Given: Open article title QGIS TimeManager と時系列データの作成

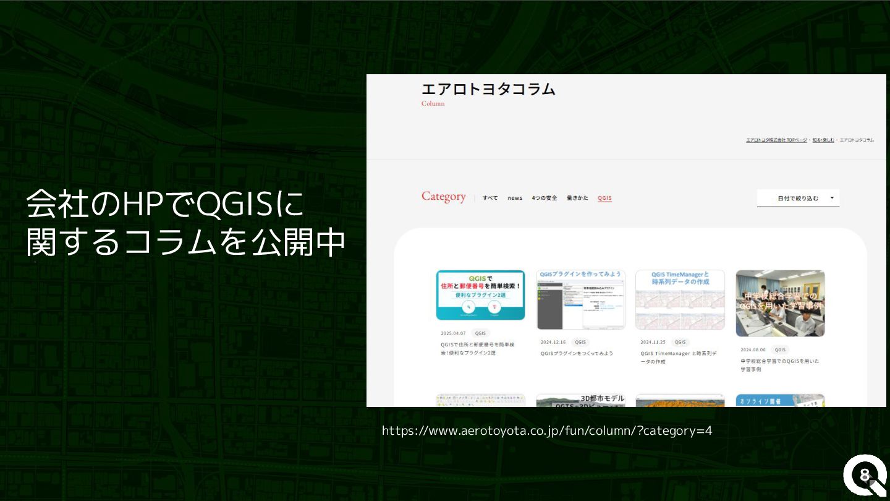Looking at the screenshot, I should [x=679, y=358].
